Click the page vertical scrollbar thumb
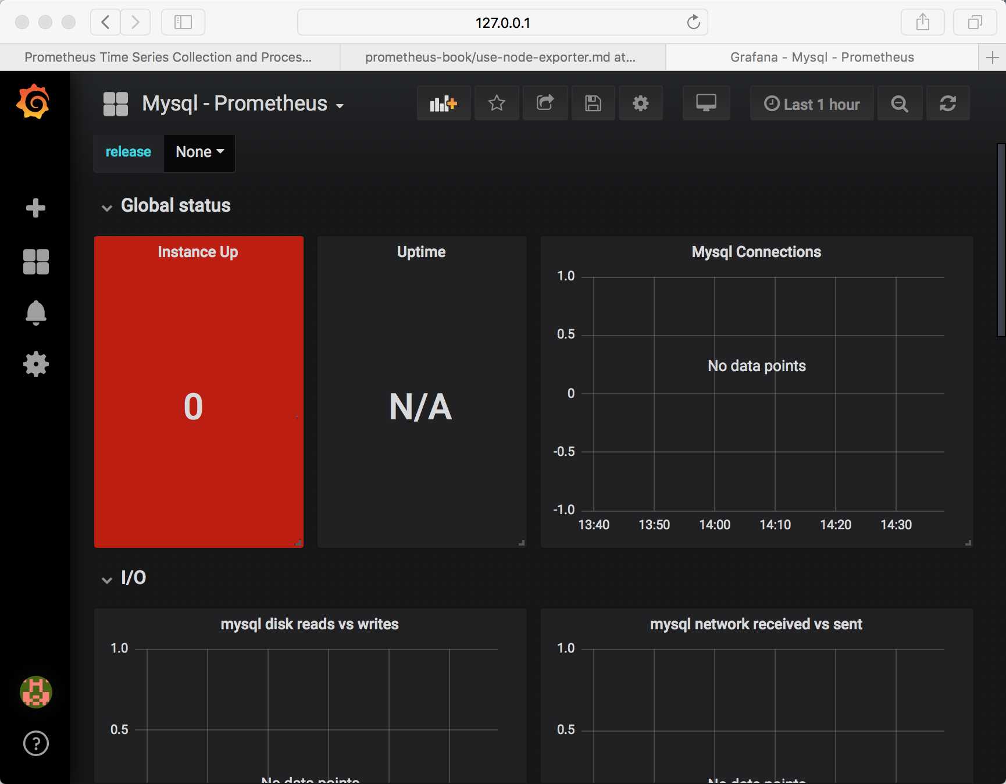The image size is (1006, 784). [x=1001, y=240]
